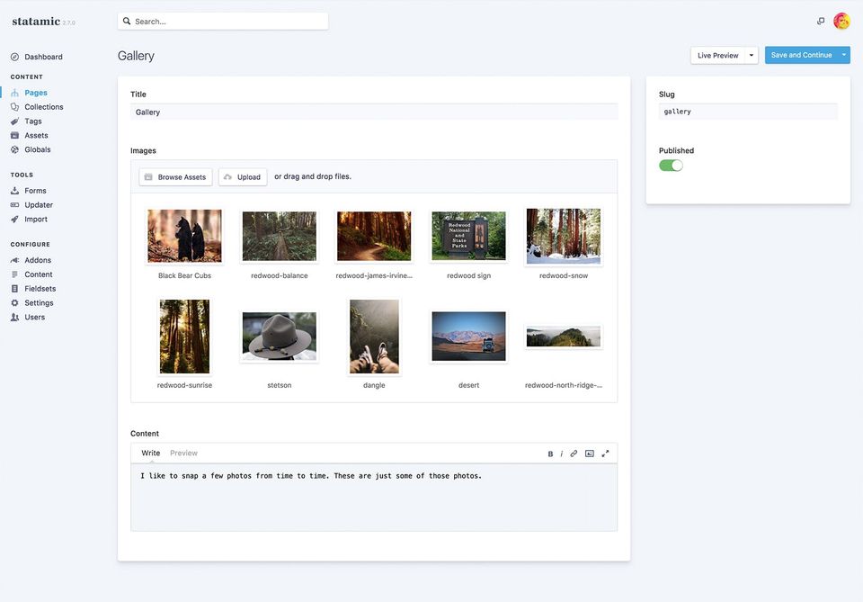Select the redwood-sunrise thumbnail
This screenshot has height=602, width=863.
point(184,337)
